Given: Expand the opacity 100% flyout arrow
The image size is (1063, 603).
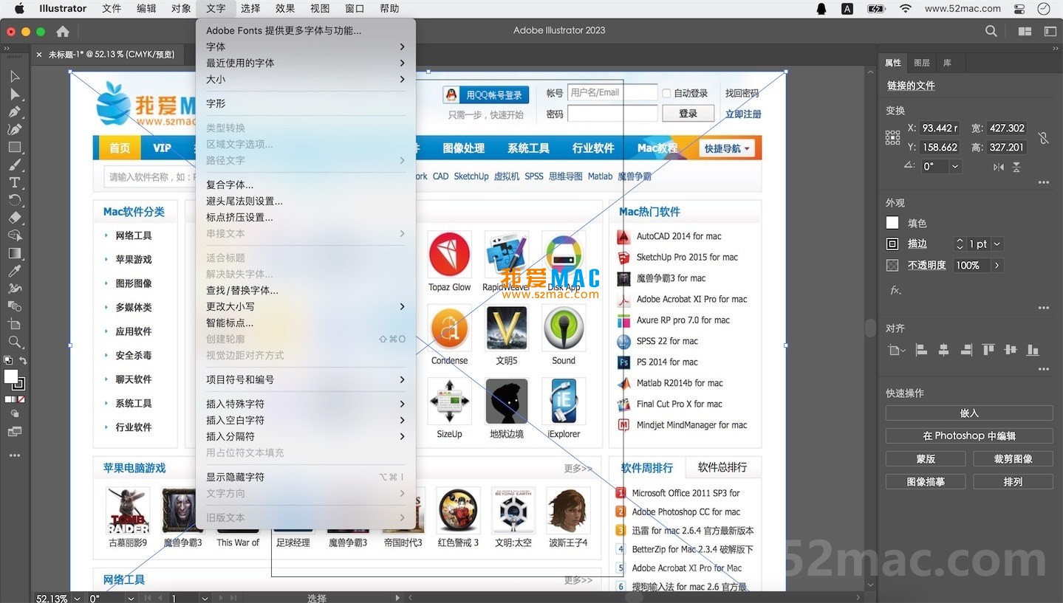Looking at the screenshot, I should pos(997,265).
